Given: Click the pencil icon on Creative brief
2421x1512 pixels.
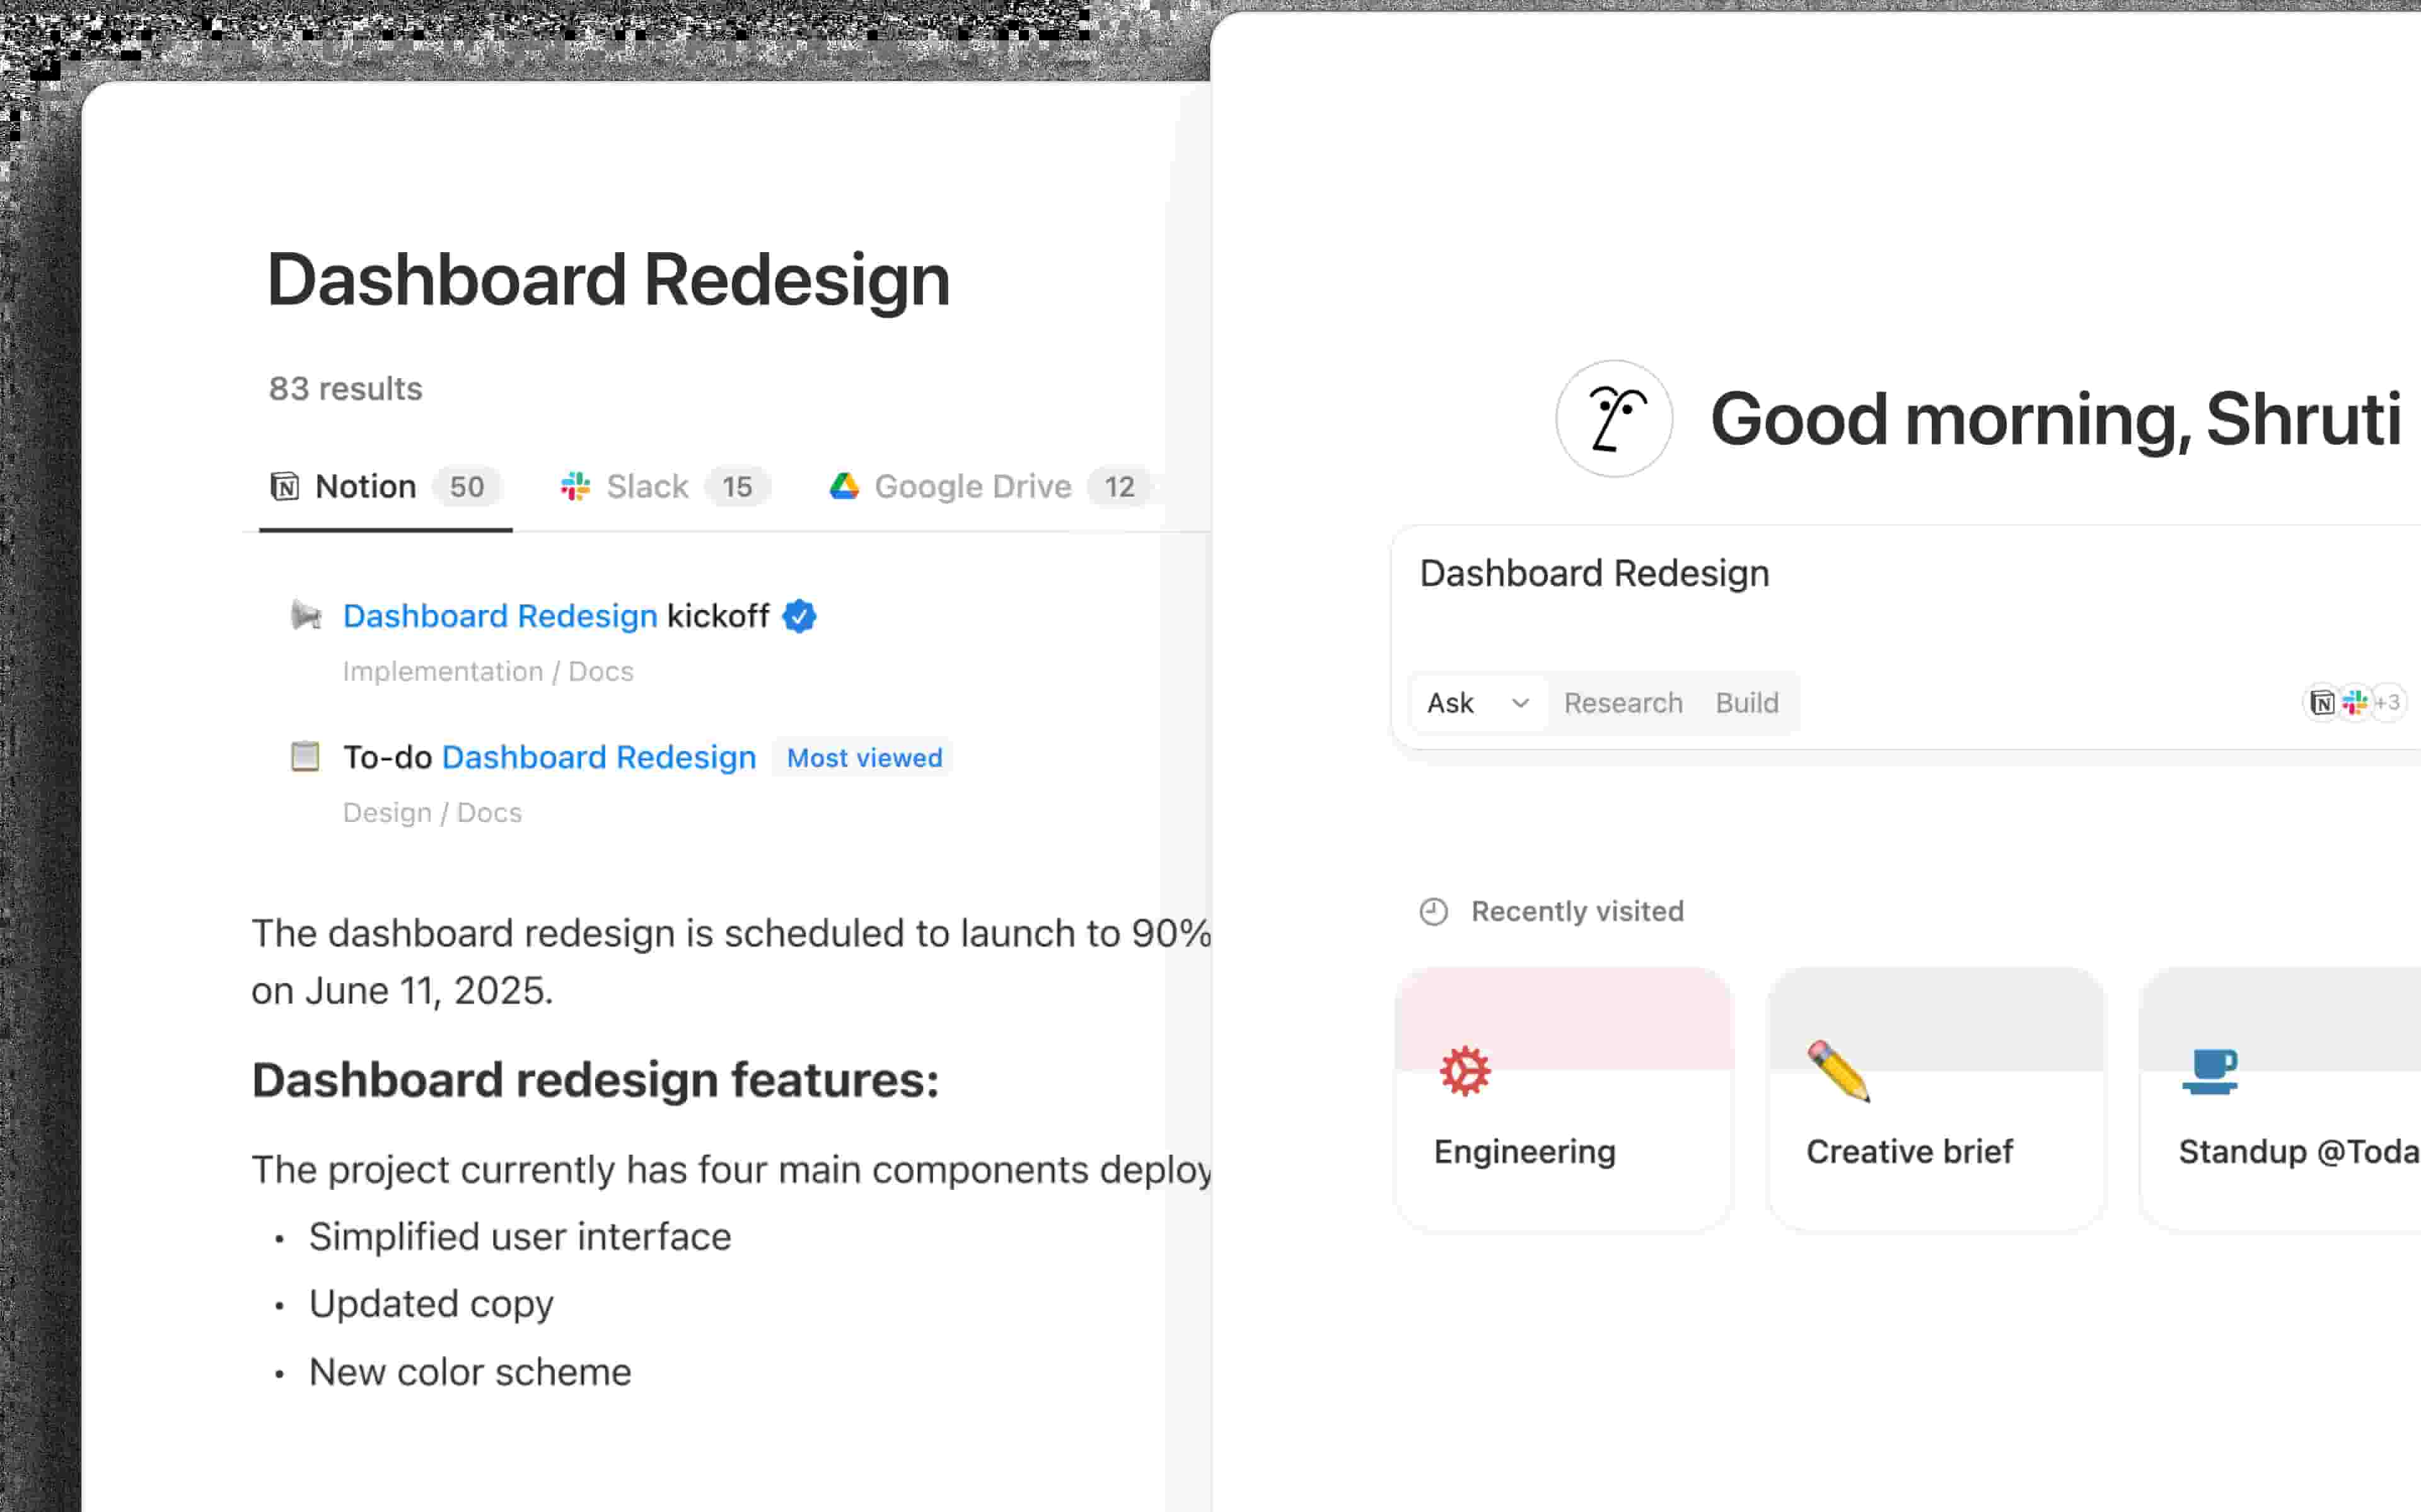Looking at the screenshot, I should coord(1838,1071).
